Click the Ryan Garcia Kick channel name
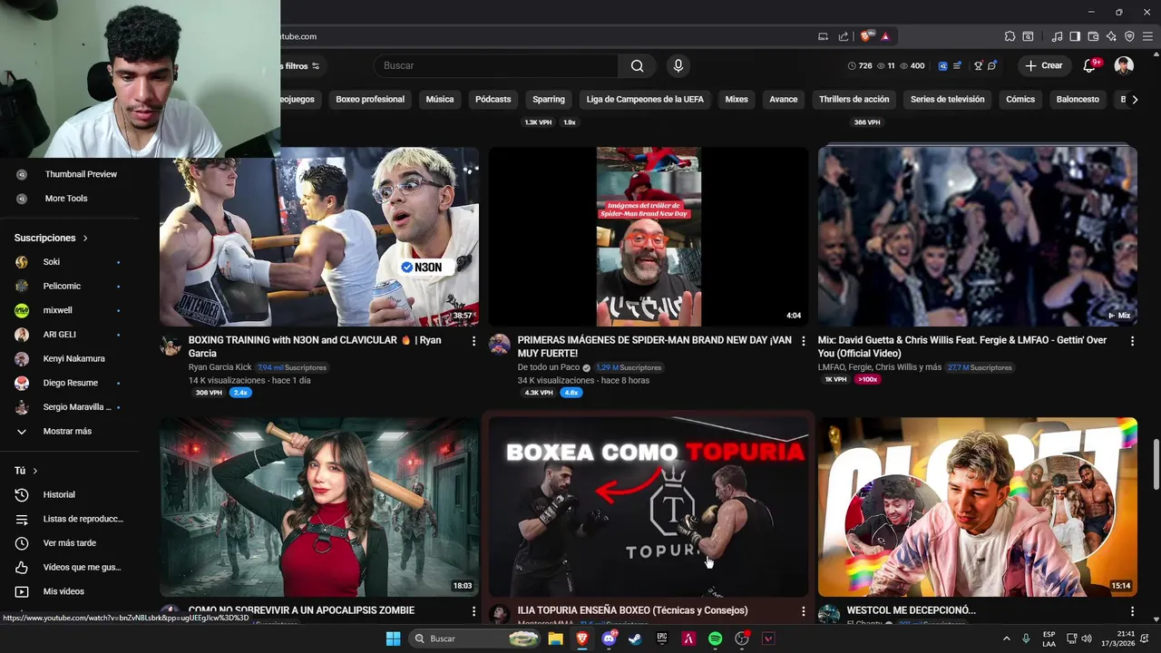The image size is (1161, 653). (220, 367)
